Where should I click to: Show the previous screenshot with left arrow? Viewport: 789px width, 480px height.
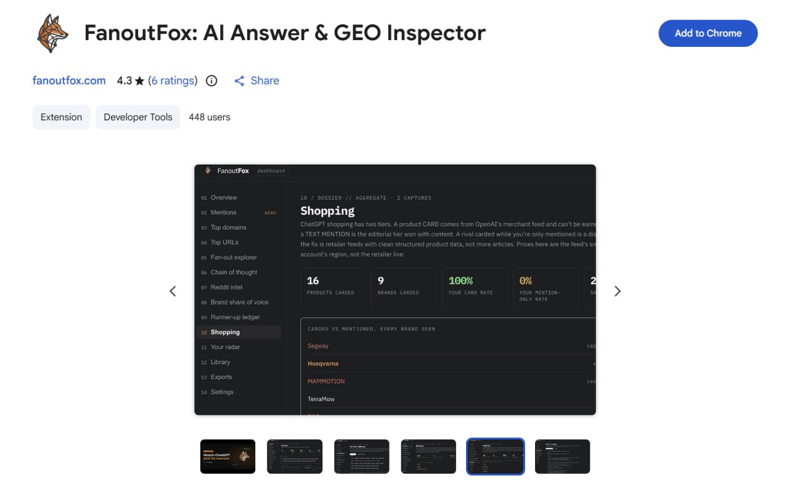173,291
